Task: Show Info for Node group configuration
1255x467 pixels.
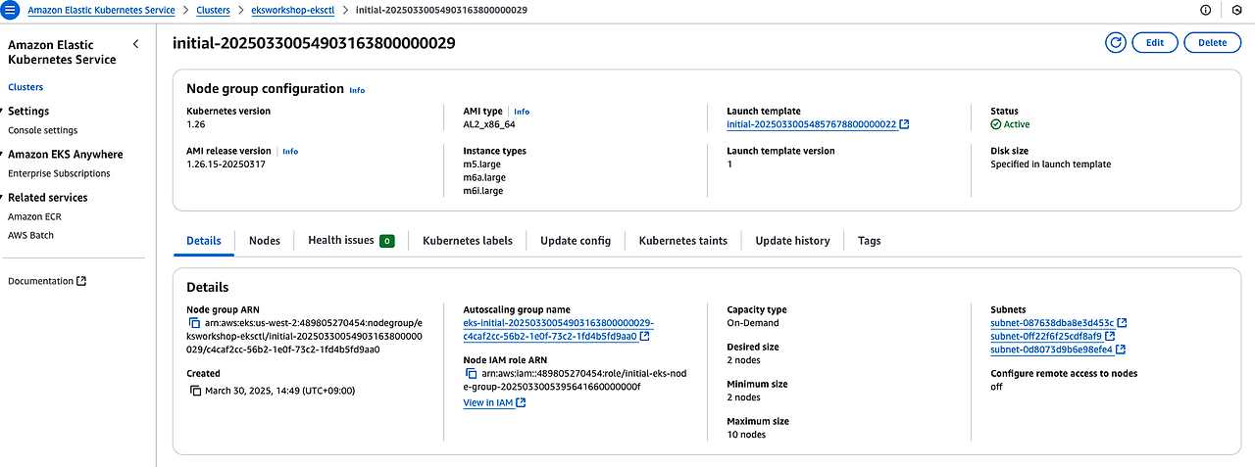Action: [x=357, y=90]
